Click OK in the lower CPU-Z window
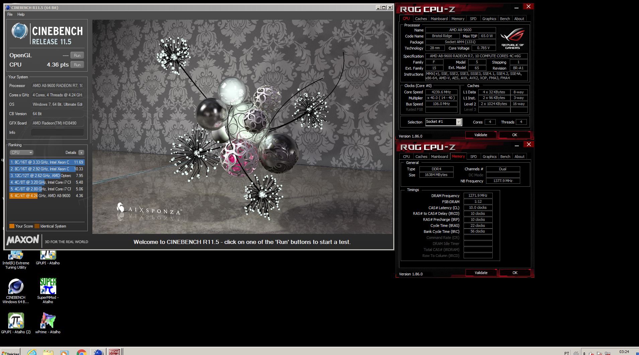 click(x=515, y=273)
